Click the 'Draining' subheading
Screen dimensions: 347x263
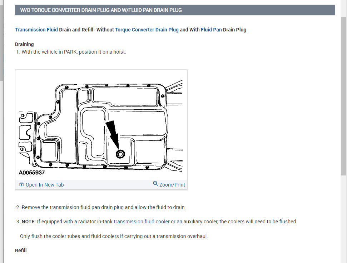click(x=24, y=44)
